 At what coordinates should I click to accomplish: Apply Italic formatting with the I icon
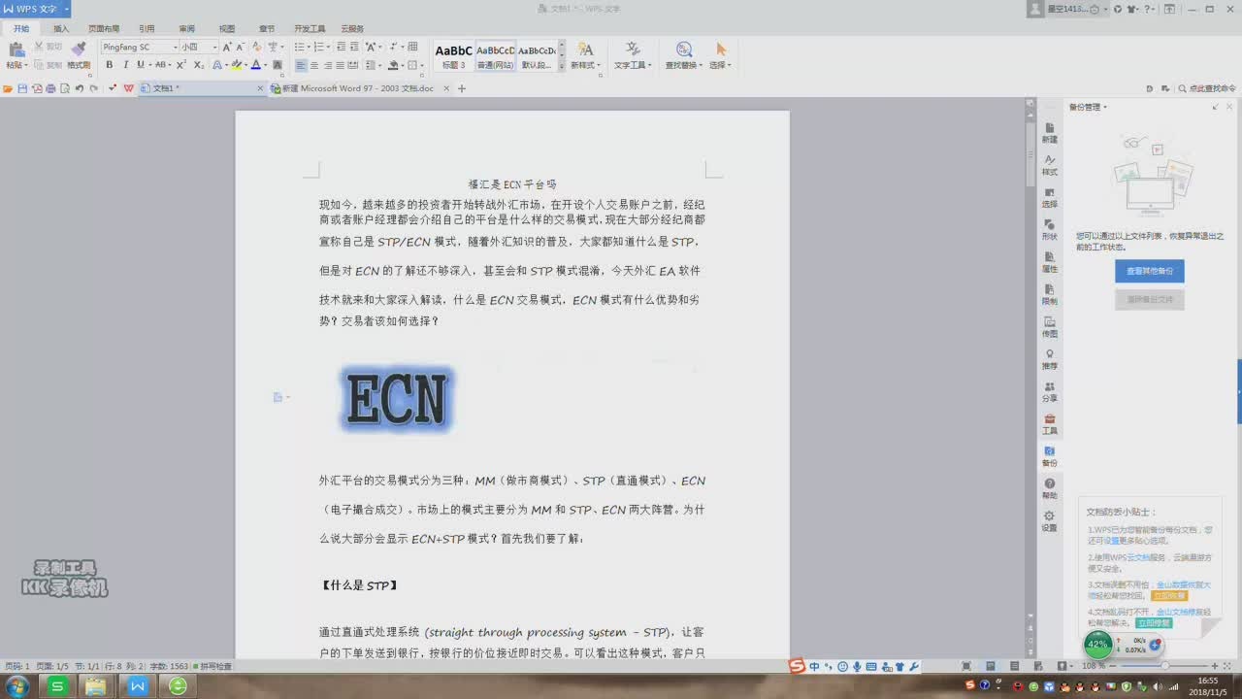click(125, 65)
